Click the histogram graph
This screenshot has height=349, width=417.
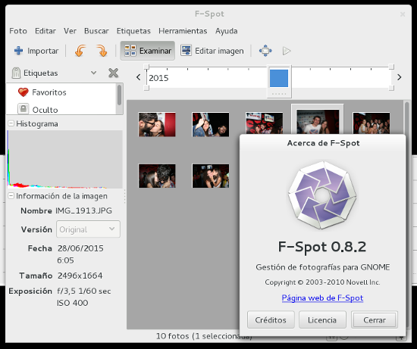tap(64, 159)
